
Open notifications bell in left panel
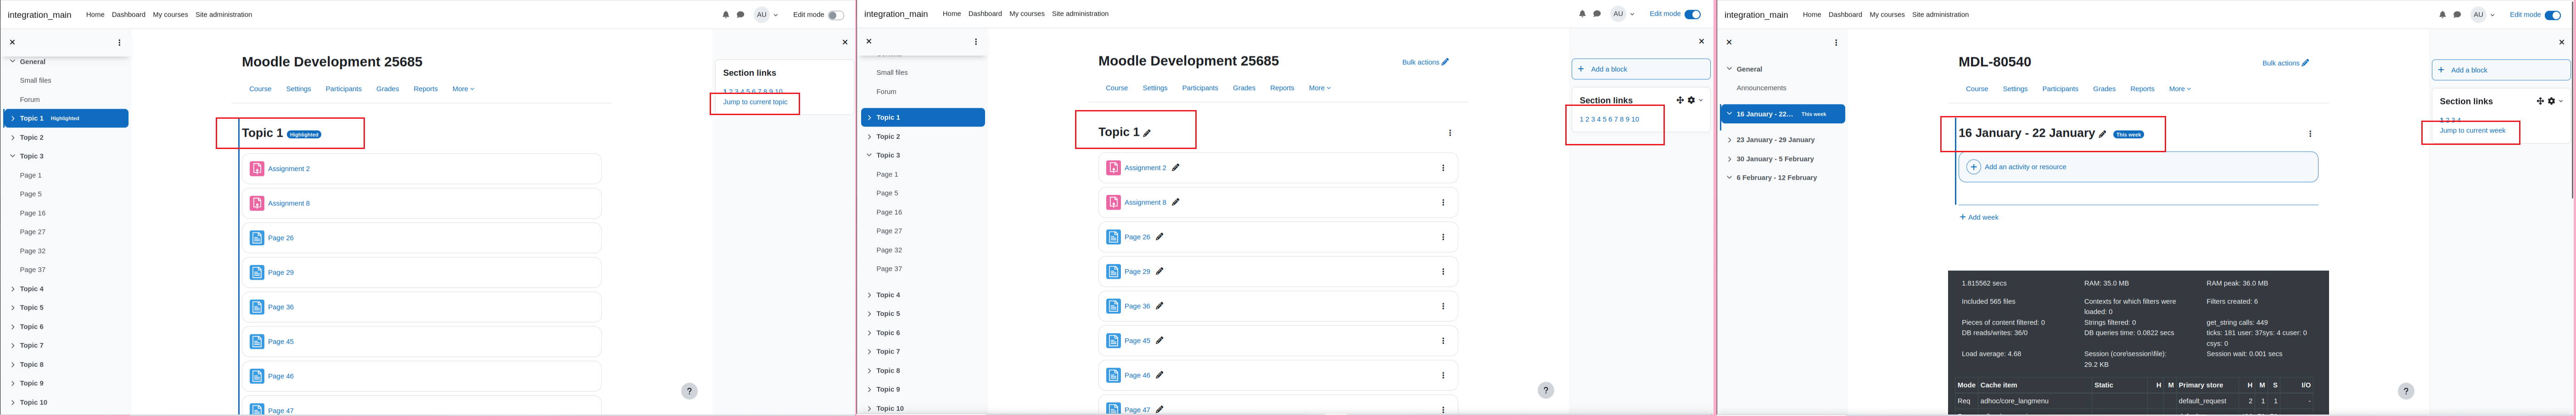(x=726, y=15)
